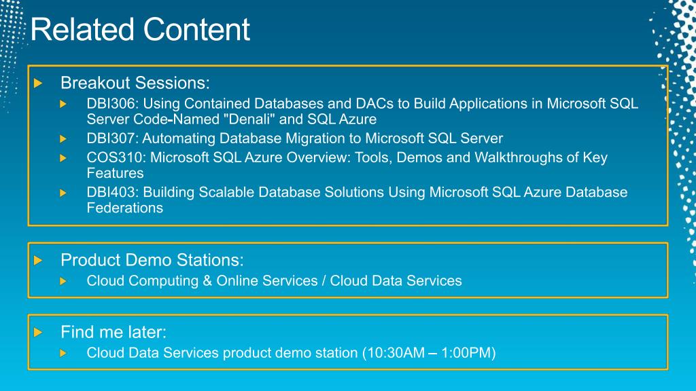Viewport: 696px width, 391px height.
Task: Click the arrow bullet beside Breakout Sessions
Action: point(38,83)
